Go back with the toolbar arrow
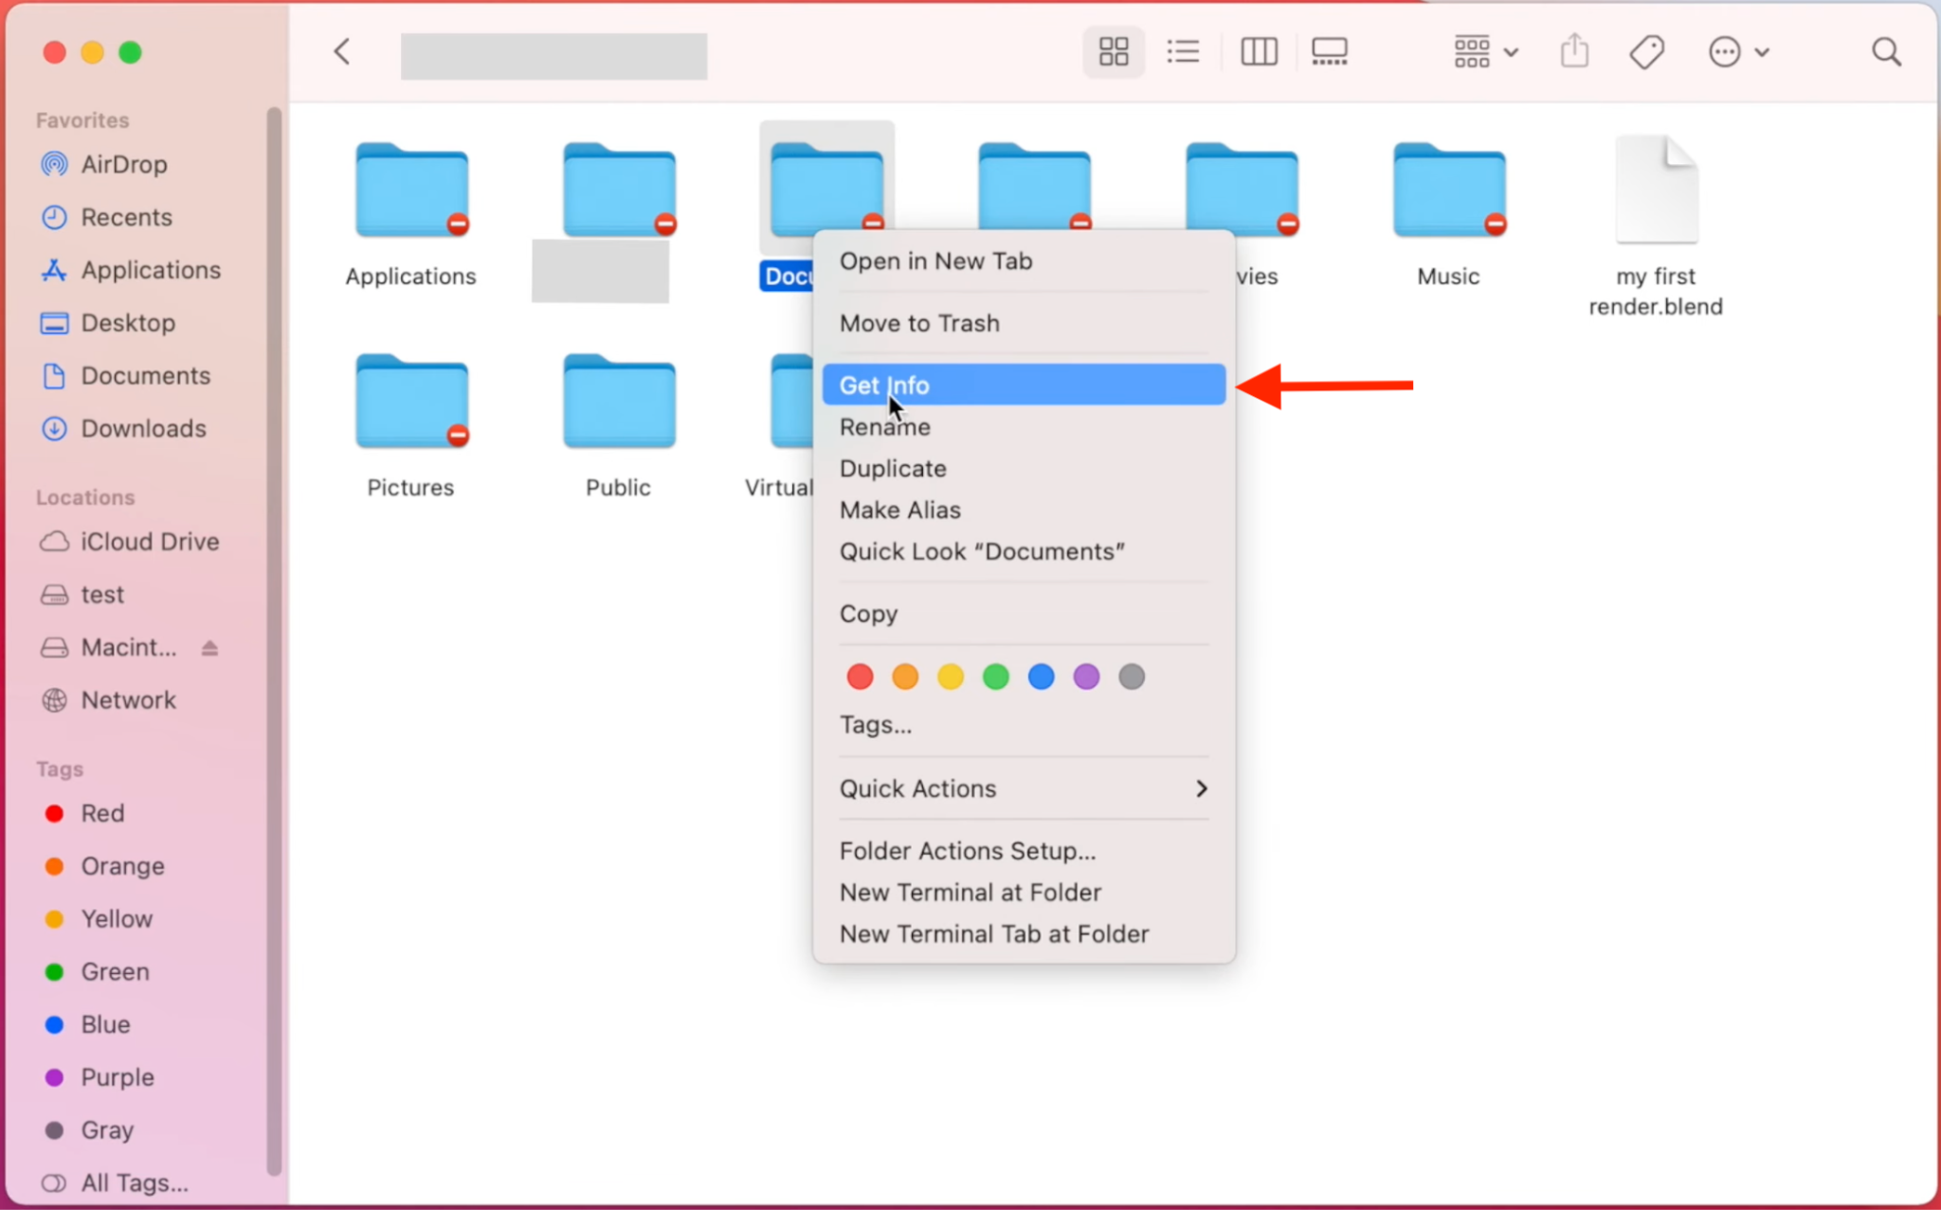This screenshot has height=1210, width=1941. click(342, 52)
